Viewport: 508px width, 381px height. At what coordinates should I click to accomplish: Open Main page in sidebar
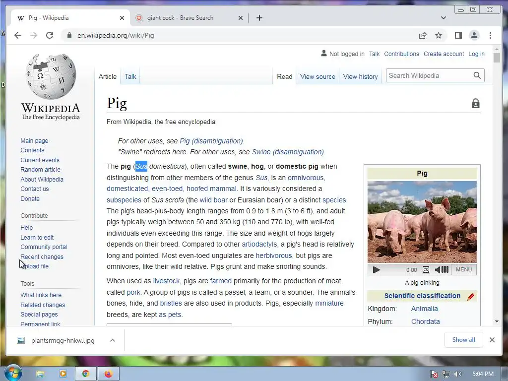coord(34,140)
